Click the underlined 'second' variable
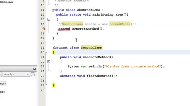Screen dimensions: 190x106 click(64, 29)
